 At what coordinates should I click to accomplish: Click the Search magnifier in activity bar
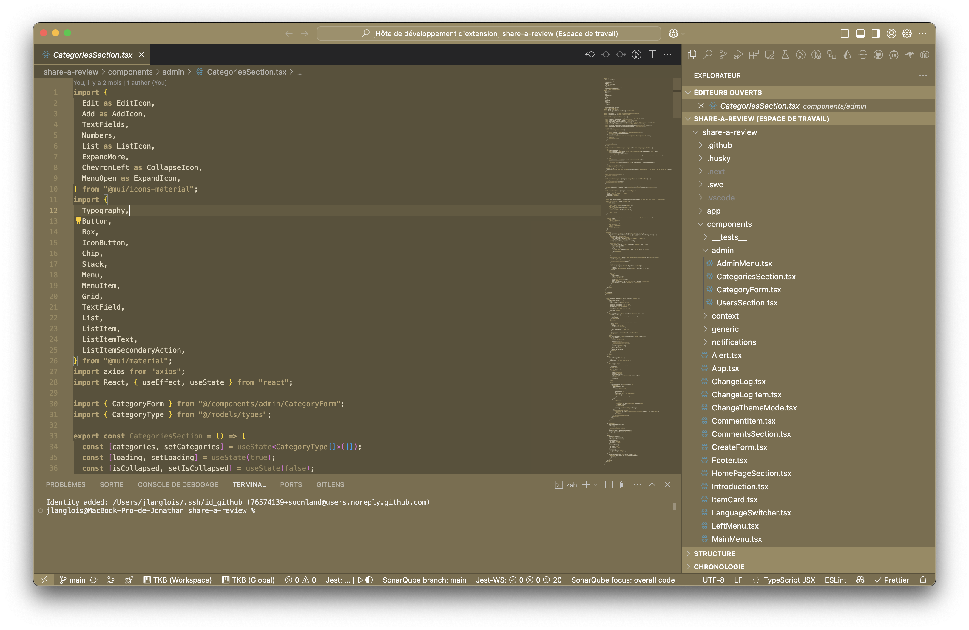(708, 55)
